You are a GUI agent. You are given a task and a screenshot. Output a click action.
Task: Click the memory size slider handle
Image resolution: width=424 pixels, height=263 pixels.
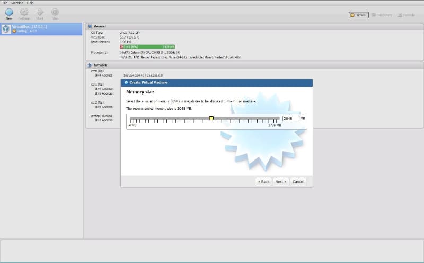pyautogui.click(x=211, y=118)
